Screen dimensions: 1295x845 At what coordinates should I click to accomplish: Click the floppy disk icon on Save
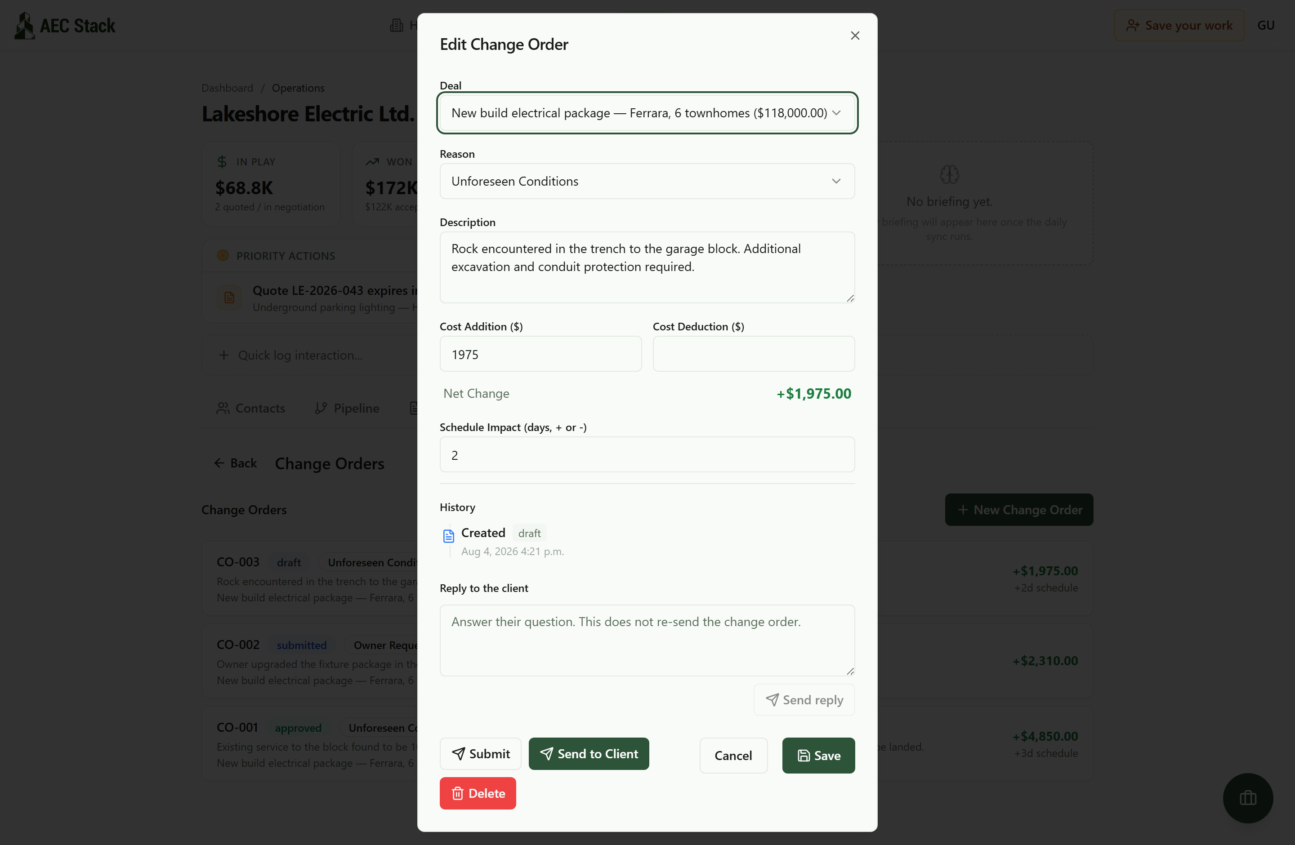(x=803, y=755)
